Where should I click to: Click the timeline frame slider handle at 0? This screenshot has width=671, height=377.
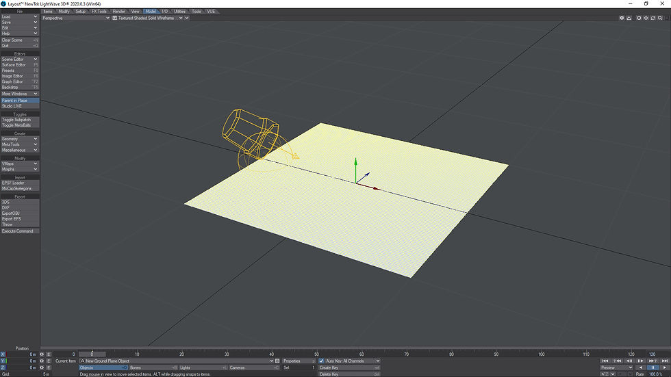point(92,354)
